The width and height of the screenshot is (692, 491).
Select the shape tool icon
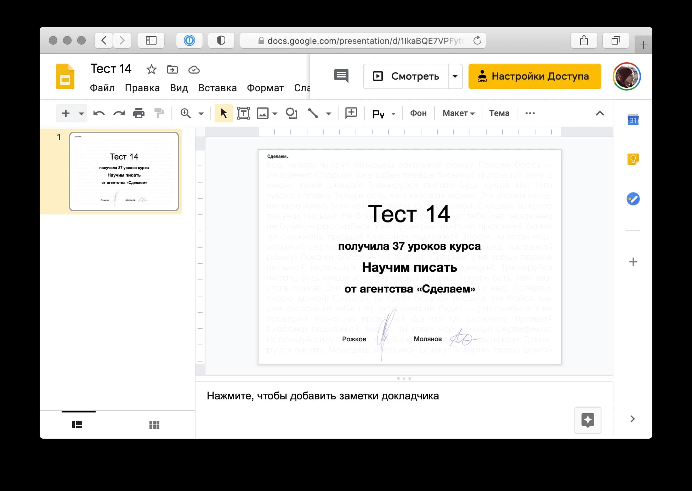(x=291, y=113)
